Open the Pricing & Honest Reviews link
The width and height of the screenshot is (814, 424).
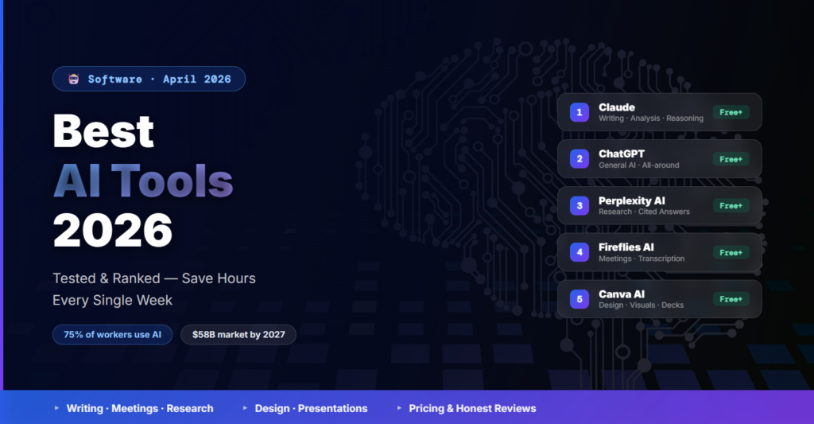click(472, 408)
